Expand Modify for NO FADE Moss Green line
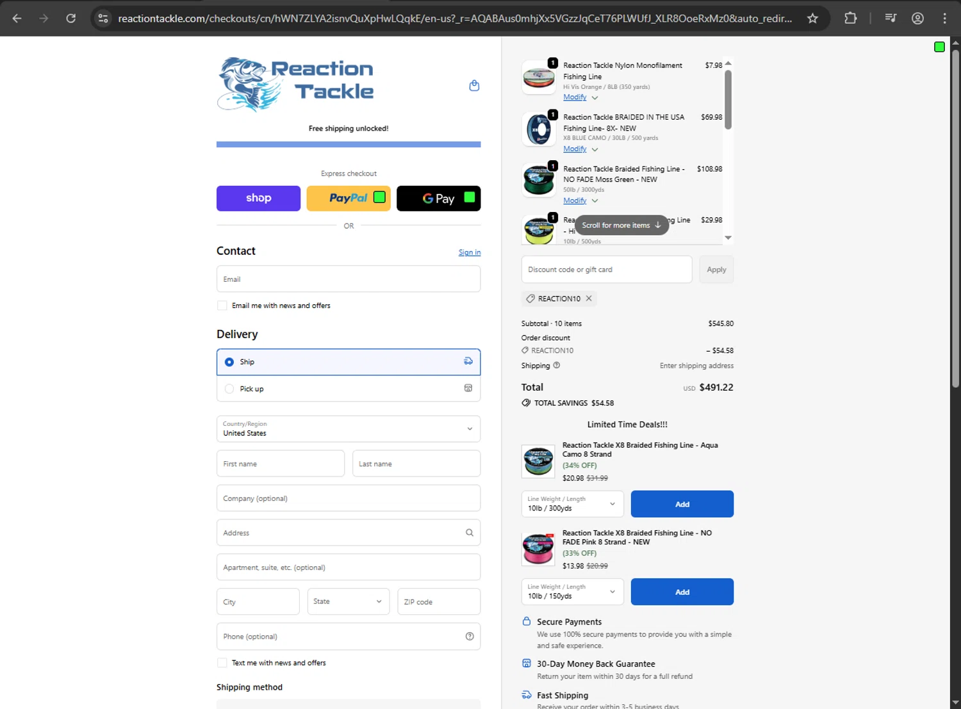961x709 pixels. 580,200
